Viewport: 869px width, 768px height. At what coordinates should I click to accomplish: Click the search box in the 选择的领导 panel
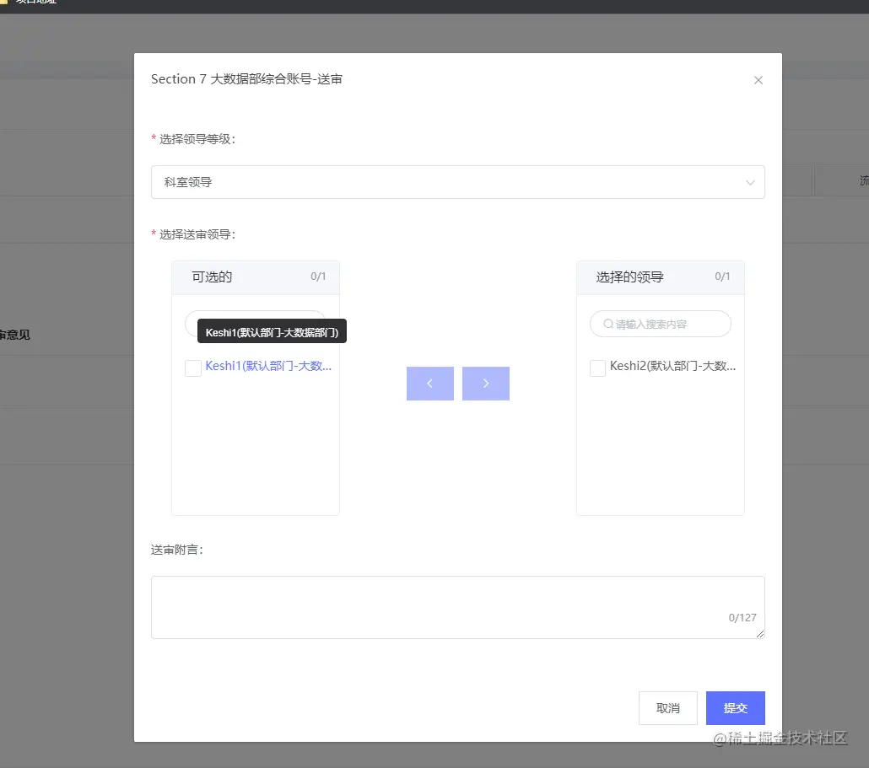click(x=661, y=324)
